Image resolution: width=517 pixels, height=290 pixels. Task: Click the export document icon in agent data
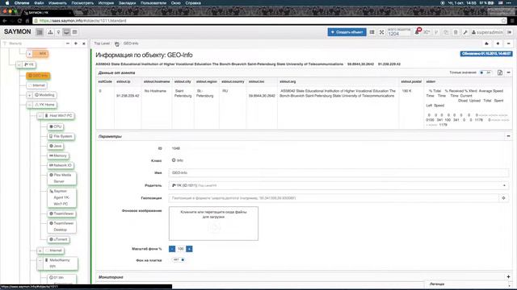[500, 72]
